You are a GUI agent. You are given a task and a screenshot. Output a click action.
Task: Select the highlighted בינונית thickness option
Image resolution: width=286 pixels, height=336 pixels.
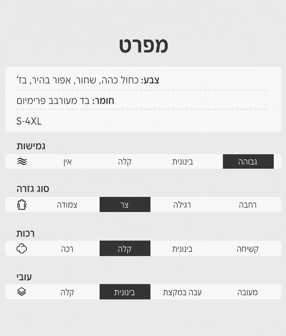coord(125,292)
